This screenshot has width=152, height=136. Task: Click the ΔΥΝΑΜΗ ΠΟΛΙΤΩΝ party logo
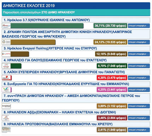point(6,42)
